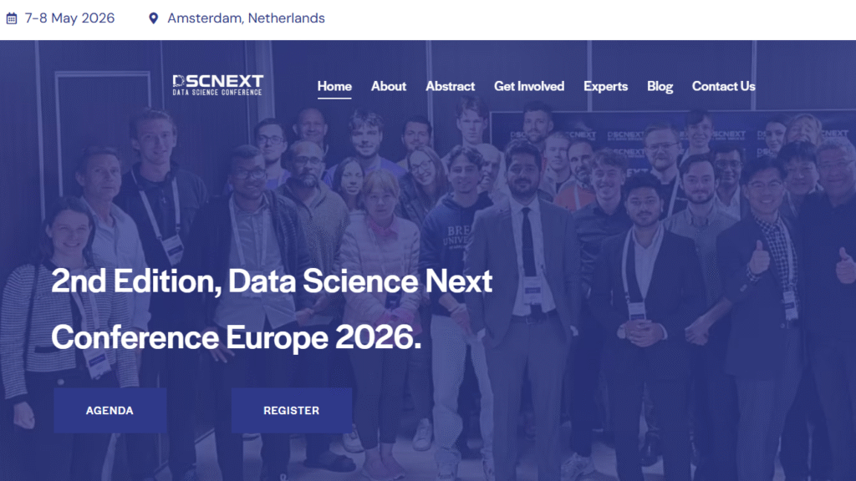
Task: Click the REGISTER button
Action: [292, 410]
